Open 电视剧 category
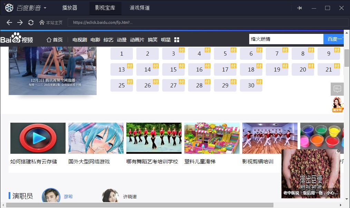 (80, 40)
